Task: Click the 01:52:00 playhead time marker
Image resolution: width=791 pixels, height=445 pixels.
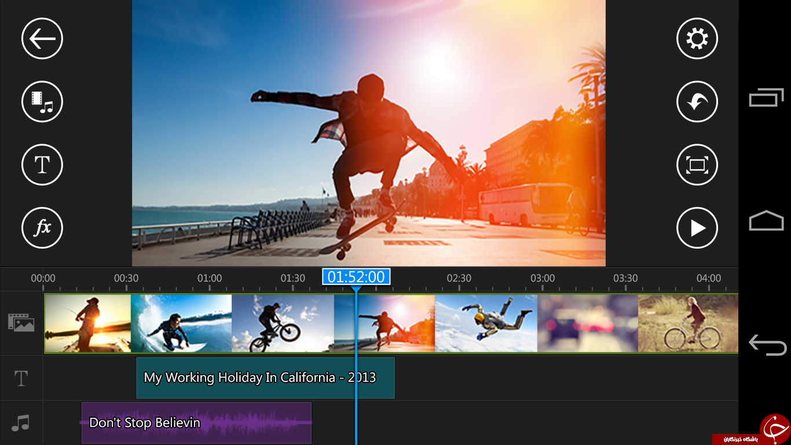Action: 356,277
